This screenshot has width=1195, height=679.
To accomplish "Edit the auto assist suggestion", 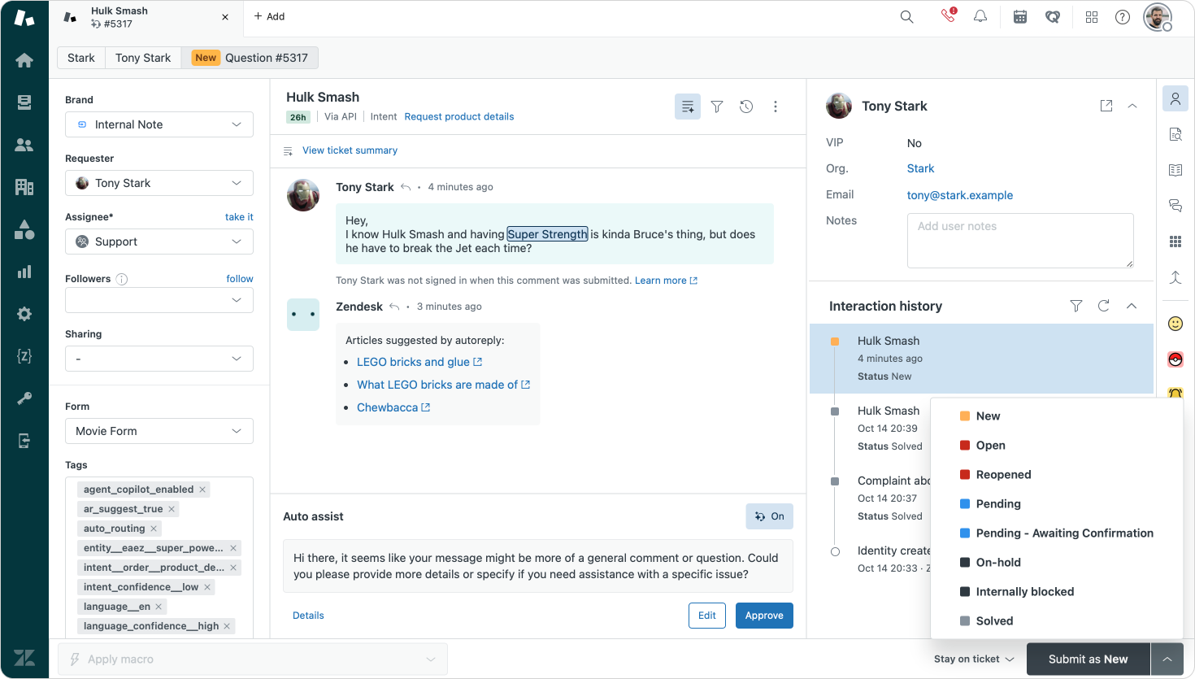I will [x=707, y=616].
